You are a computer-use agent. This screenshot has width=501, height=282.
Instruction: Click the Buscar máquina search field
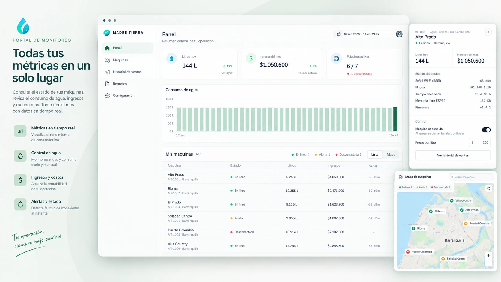point(471,177)
